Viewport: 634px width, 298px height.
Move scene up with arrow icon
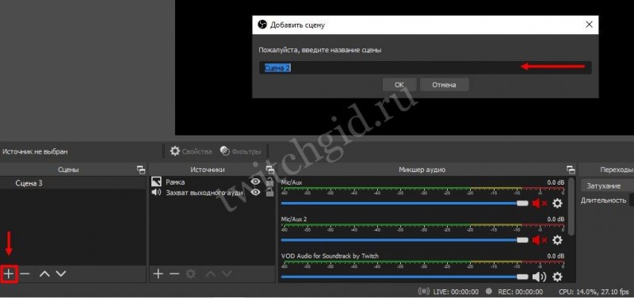[44, 273]
